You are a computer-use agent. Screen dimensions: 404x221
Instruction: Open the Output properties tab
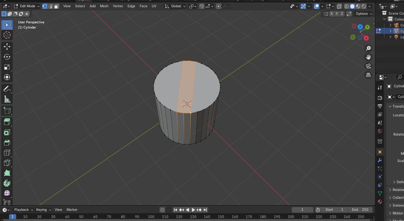380,106
